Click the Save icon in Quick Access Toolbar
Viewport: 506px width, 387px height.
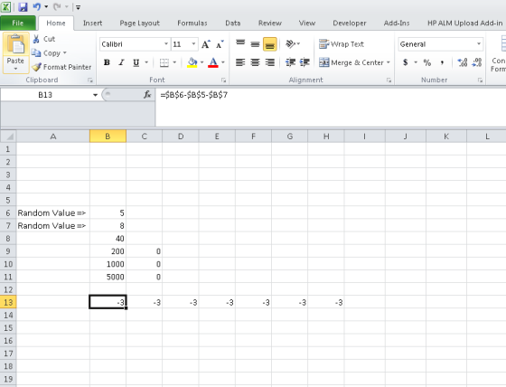coord(23,7)
